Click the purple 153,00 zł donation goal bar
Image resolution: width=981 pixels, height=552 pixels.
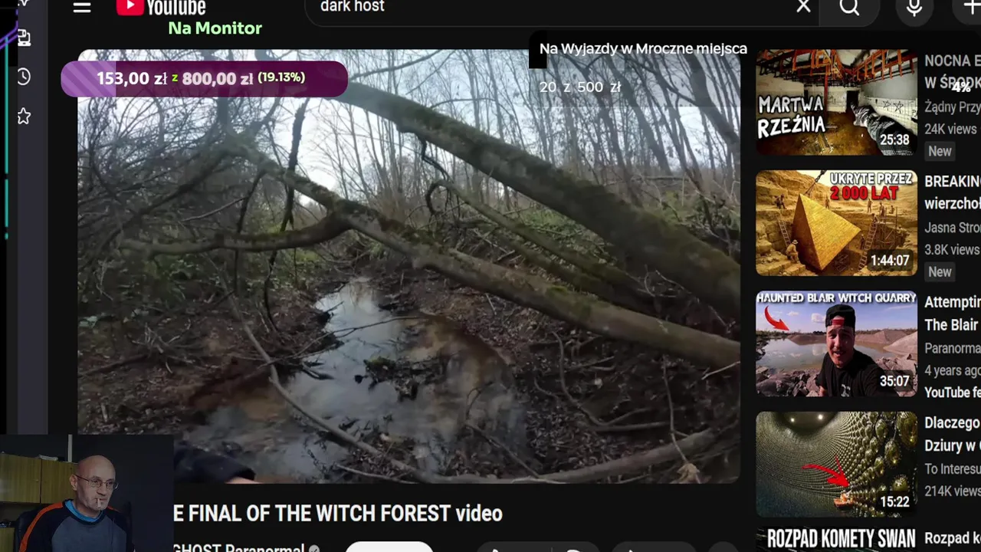[204, 79]
